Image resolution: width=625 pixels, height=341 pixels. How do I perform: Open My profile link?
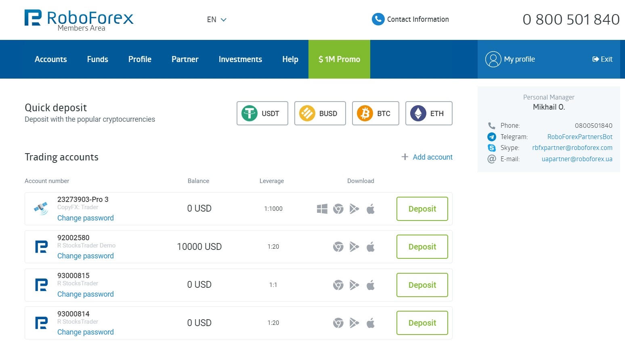[x=519, y=59]
